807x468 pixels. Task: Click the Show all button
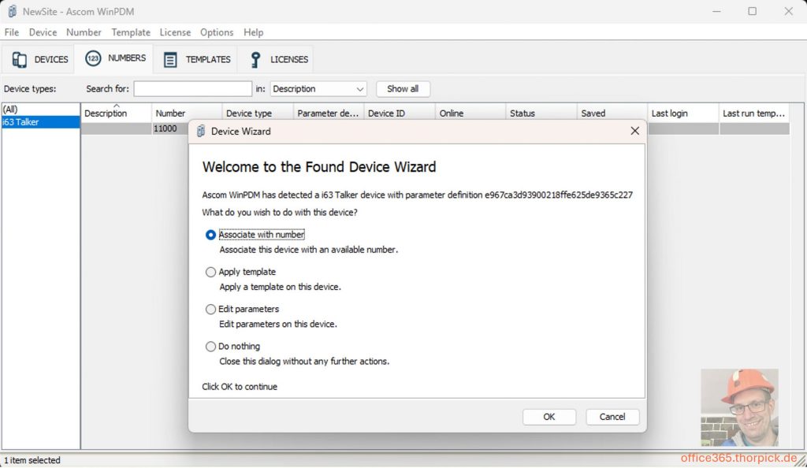coord(403,89)
